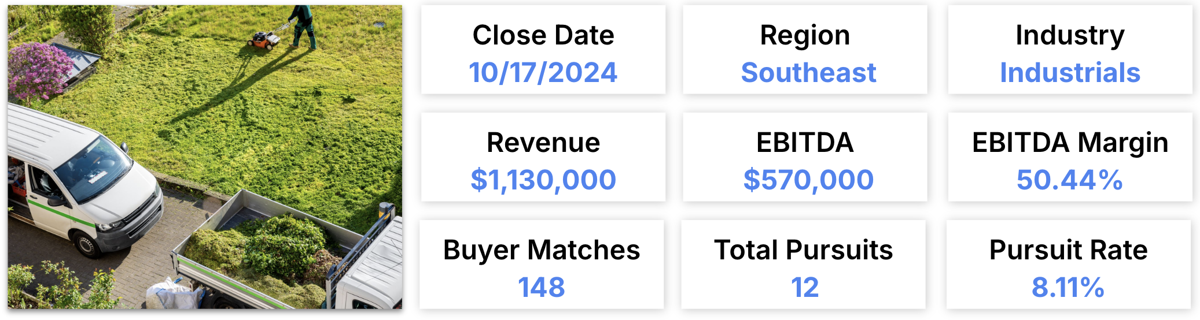Click the Southeast region value

coord(808,73)
